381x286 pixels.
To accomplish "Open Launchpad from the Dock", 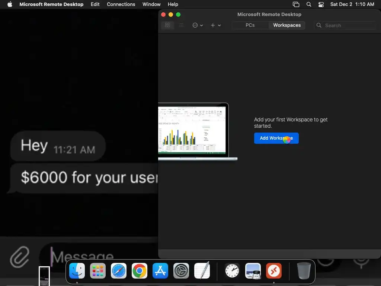I will tap(98, 271).
